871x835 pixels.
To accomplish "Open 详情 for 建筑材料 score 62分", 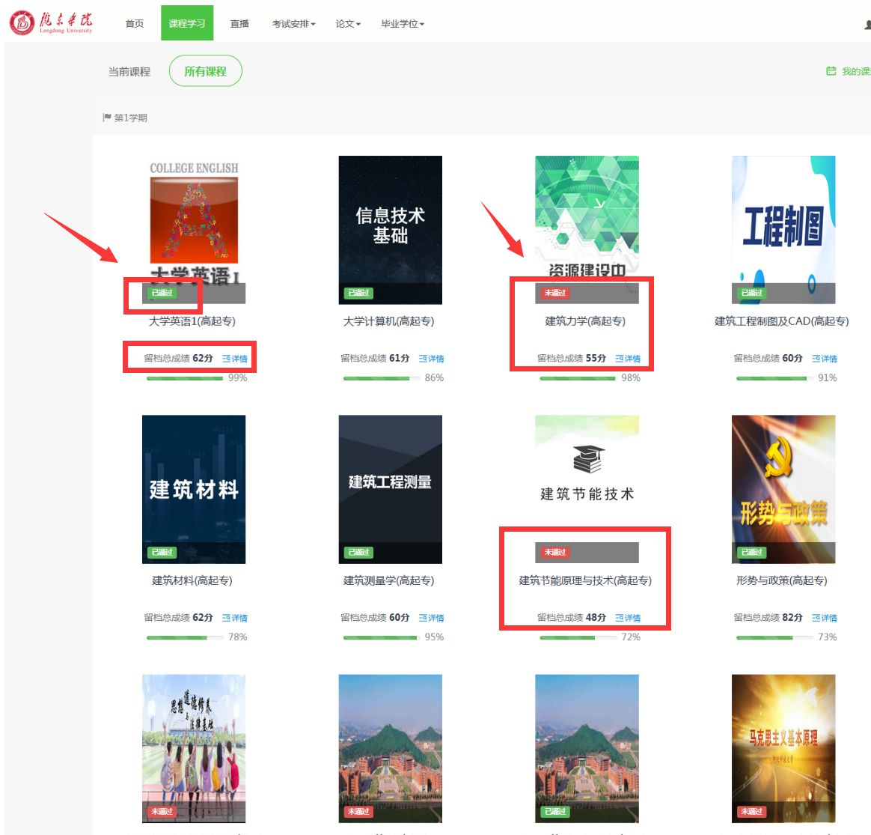I will pos(235,618).
